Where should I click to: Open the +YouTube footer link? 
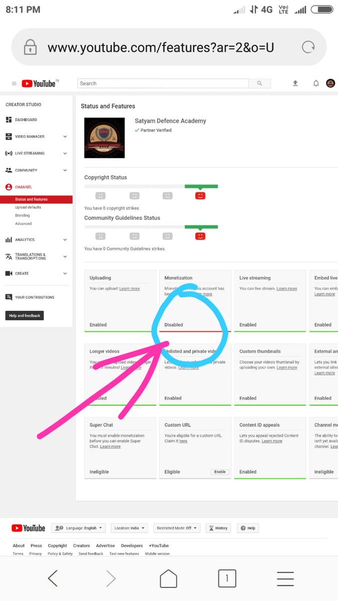tap(159, 545)
